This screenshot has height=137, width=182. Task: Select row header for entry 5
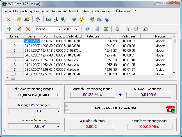pyautogui.click(x=15, y=60)
